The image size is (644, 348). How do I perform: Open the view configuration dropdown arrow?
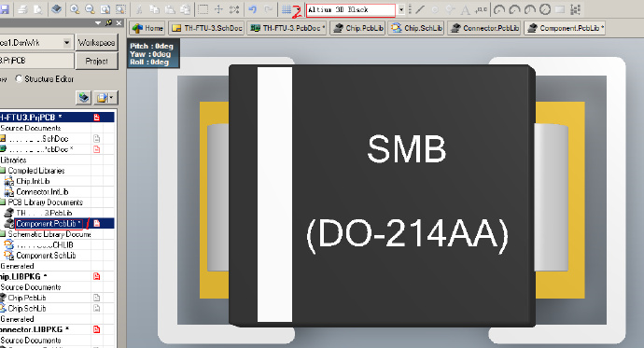tap(401, 9)
